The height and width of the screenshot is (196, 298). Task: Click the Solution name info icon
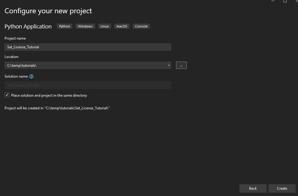[31, 76]
